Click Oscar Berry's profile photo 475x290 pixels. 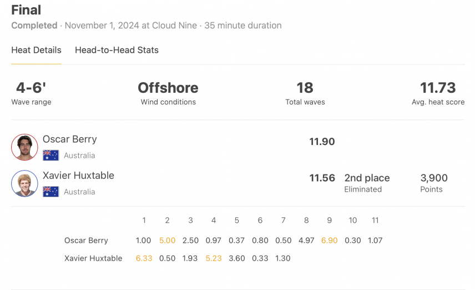[x=24, y=147]
